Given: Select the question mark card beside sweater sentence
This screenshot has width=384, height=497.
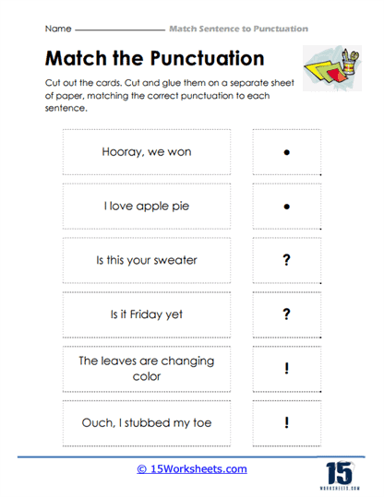Looking at the screenshot, I should [287, 261].
